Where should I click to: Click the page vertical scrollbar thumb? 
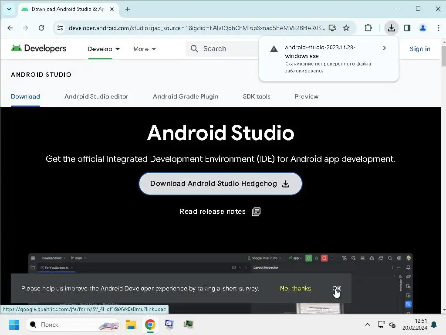[443, 55]
